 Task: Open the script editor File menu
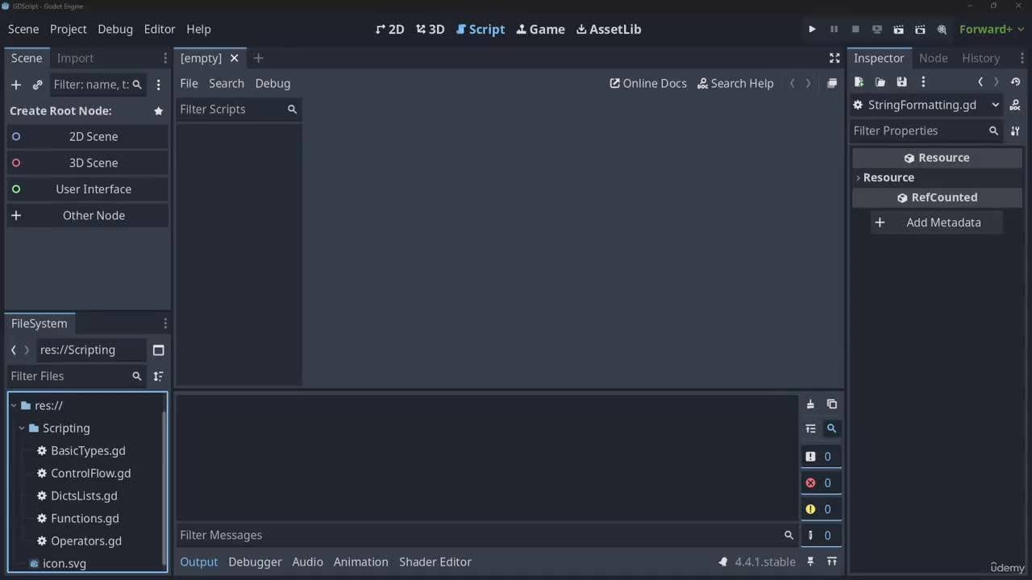pos(189,83)
